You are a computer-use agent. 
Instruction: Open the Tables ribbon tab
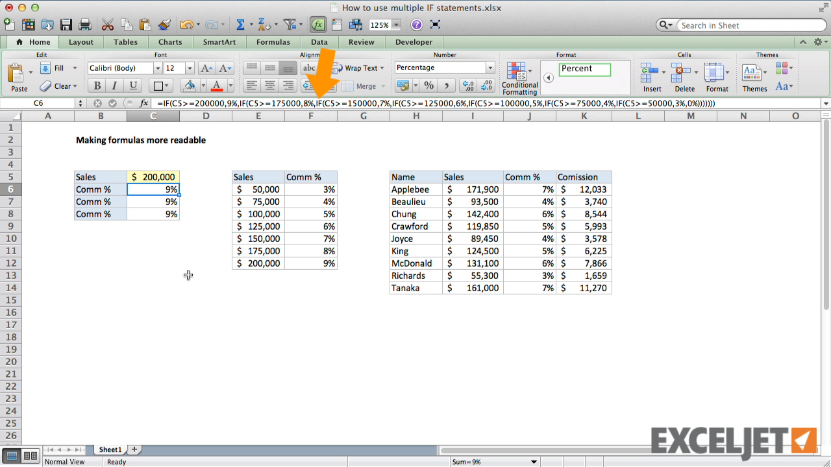pos(125,42)
